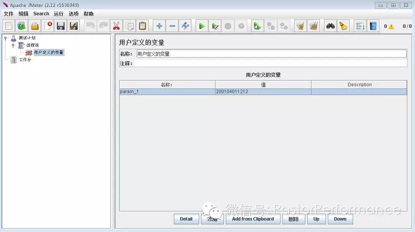The image size is (415, 232).
Task: Click the 200104011212 value cell
Action: pos(263,92)
